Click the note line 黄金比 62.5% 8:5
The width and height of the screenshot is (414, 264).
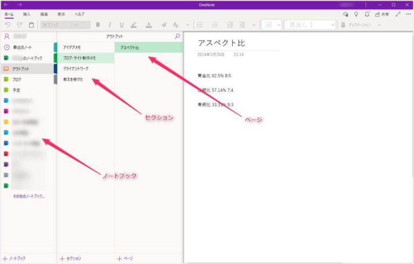coord(215,76)
